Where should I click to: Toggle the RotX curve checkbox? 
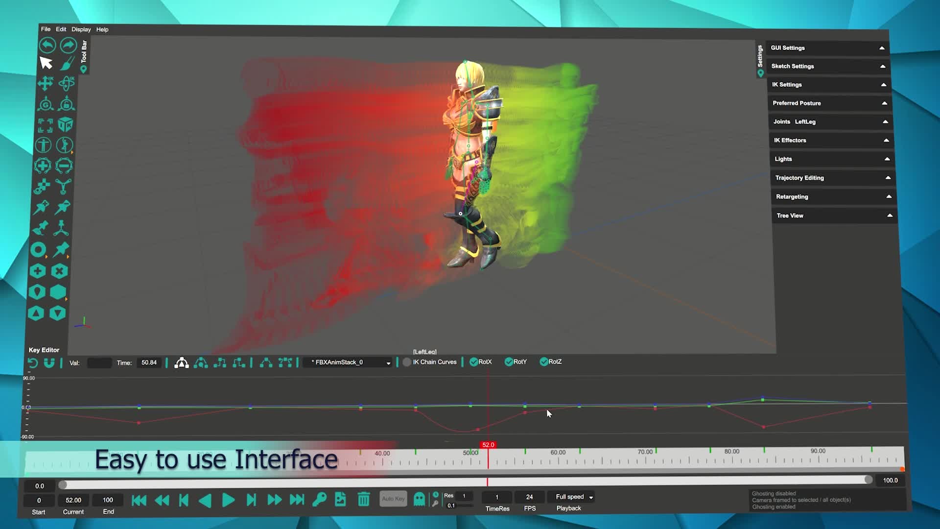(473, 362)
